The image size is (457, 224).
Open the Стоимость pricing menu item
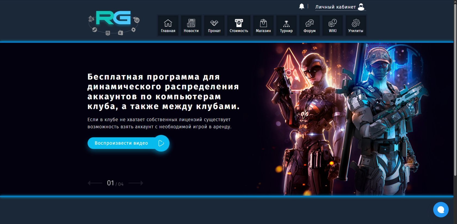[x=239, y=26]
